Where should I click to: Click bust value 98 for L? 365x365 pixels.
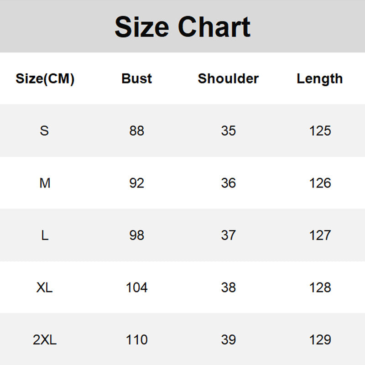(136, 235)
